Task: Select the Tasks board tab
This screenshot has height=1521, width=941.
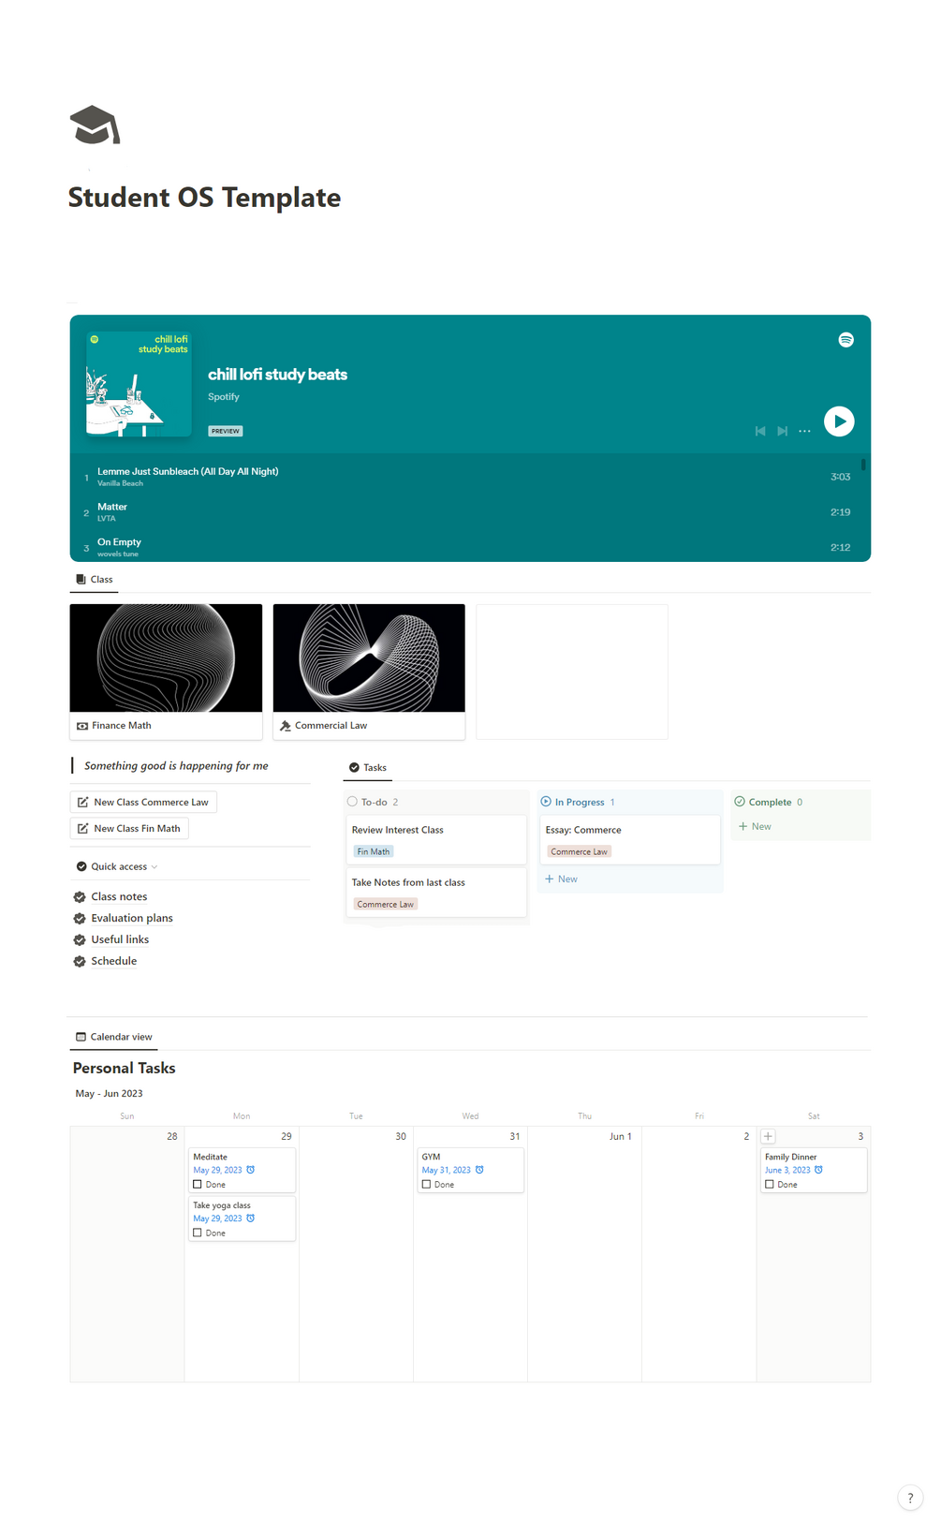Action: [368, 768]
